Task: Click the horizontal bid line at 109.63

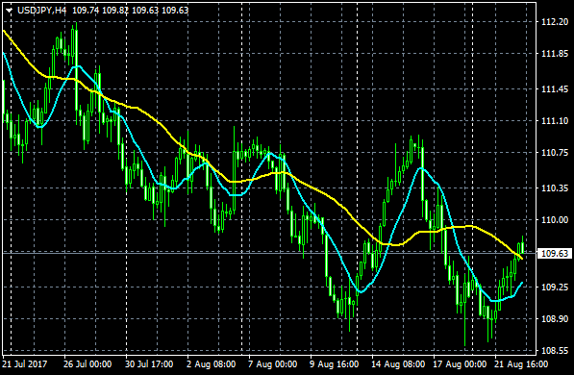Action: (x=269, y=253)
